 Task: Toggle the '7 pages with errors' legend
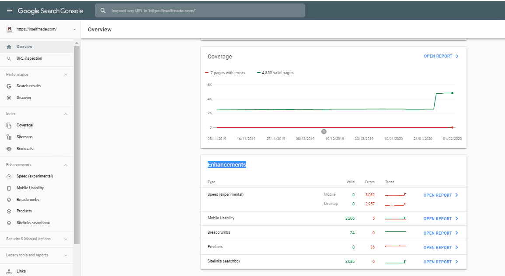coord(225,73)
